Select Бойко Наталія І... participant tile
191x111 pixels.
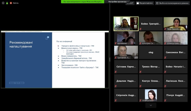pos(175,67)
